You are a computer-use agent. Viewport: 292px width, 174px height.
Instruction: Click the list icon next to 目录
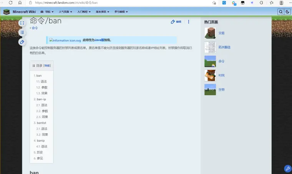pos(33,66)
